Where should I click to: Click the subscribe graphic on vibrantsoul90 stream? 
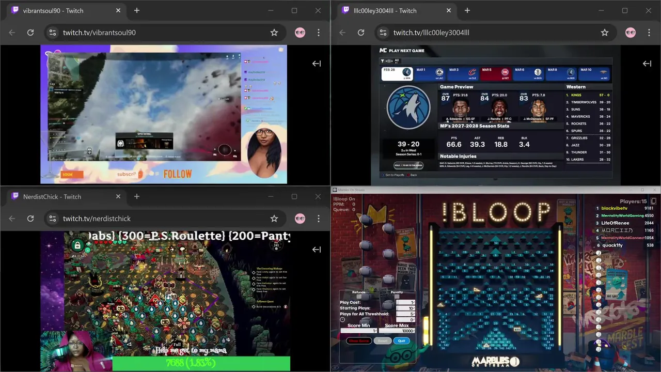tap(130, 174)
